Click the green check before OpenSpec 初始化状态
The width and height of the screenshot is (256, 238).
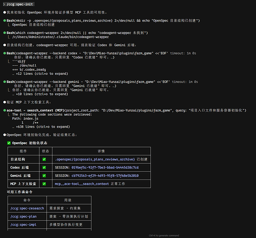tap(9, 143)
